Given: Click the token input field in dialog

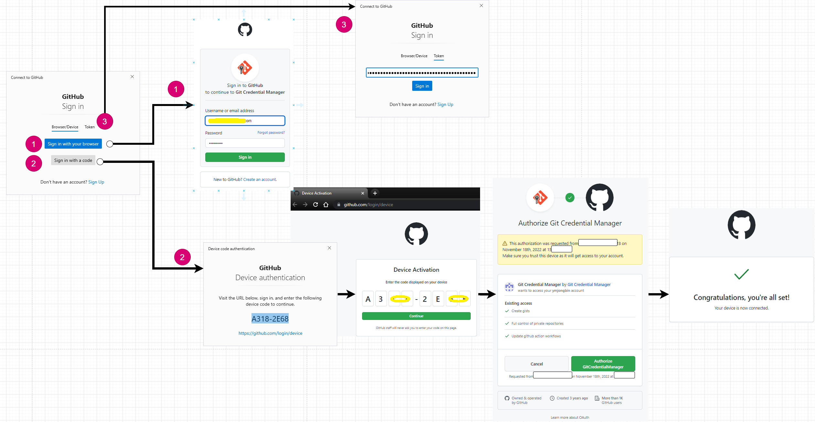Looking at the screenshot, I should coord(422,73).
